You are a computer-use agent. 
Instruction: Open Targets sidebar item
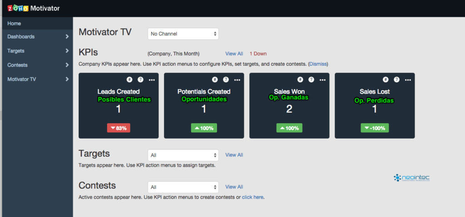pyautogui.click(x=37, y=51)
